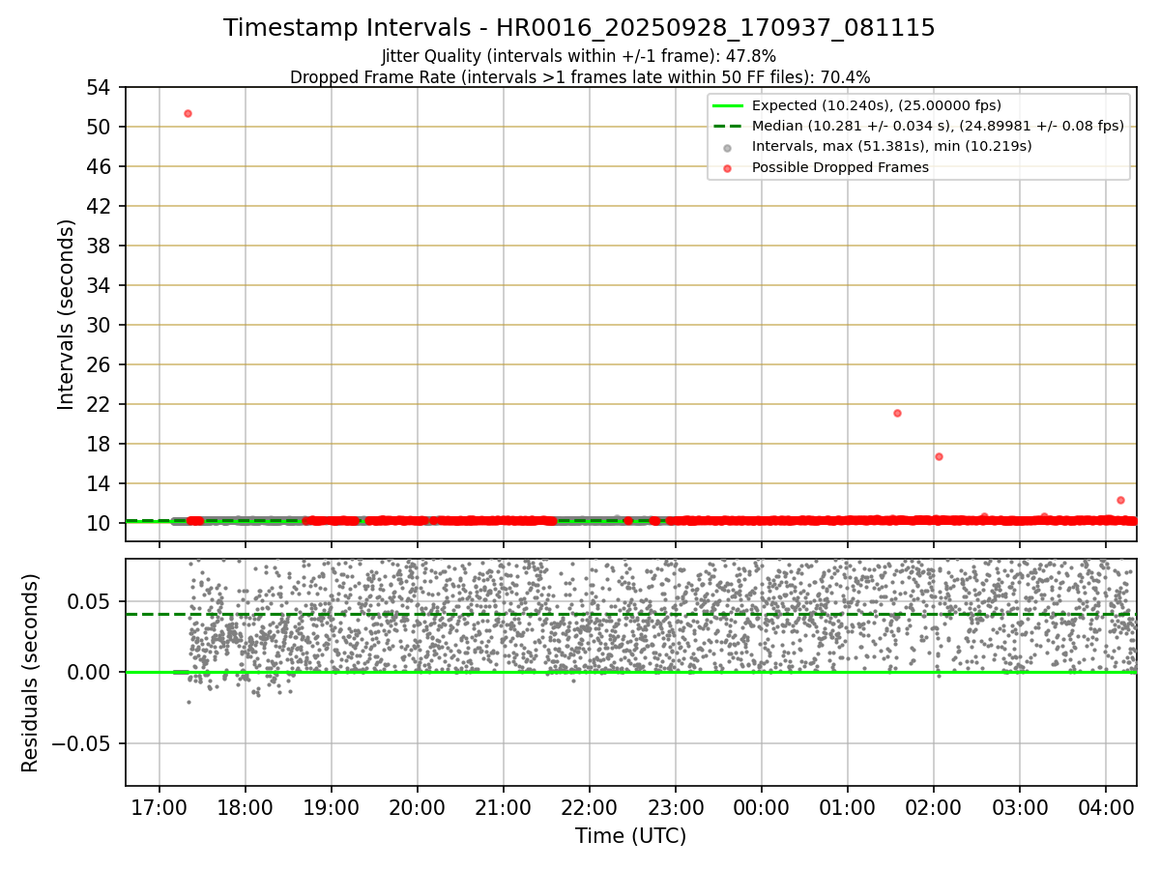Click the 'Intervals (seconds)' y-axis label
Viewport: 1160px width, 870px height.
coord(66,314)
